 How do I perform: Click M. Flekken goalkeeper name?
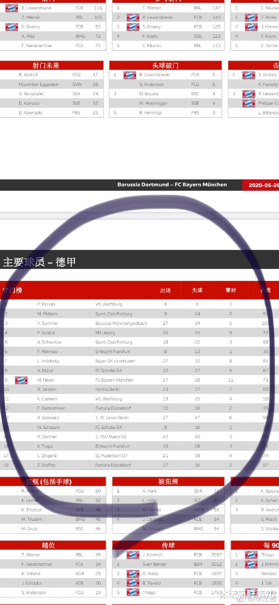[x=47, y=314]
